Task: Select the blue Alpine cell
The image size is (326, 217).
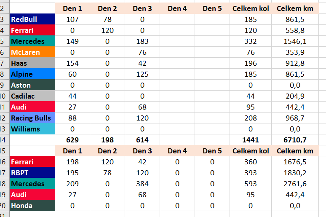Action: 32,74
